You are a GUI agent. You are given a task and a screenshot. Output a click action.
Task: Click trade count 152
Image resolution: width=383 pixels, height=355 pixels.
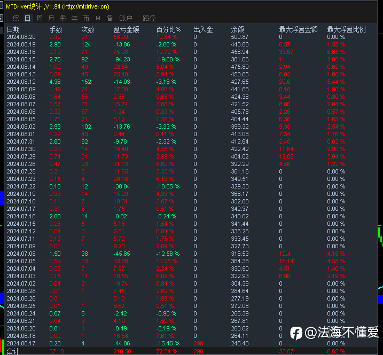(x=86, y=82)
